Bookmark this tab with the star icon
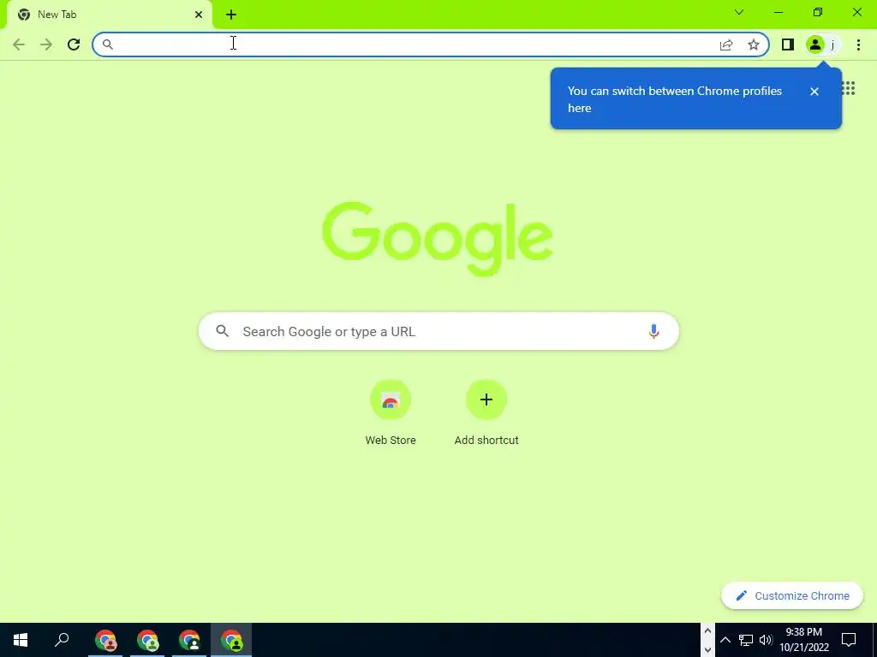Image resolution: width=877 pixels, height=657 pixels. click(x=754, y=44)
